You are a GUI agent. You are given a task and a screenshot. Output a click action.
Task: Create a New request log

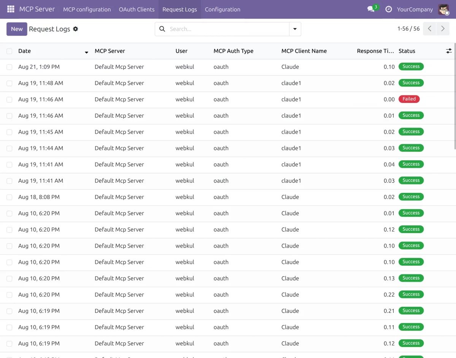[x=17, y=29]
